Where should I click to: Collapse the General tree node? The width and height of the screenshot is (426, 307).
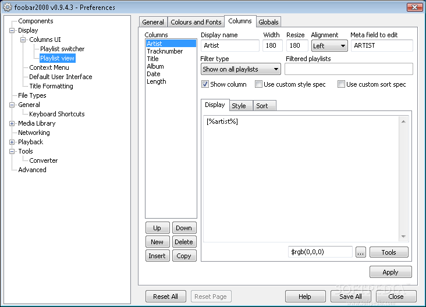click(x=12, y=105)
